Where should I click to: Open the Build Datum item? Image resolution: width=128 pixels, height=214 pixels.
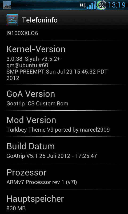point(64,150)
